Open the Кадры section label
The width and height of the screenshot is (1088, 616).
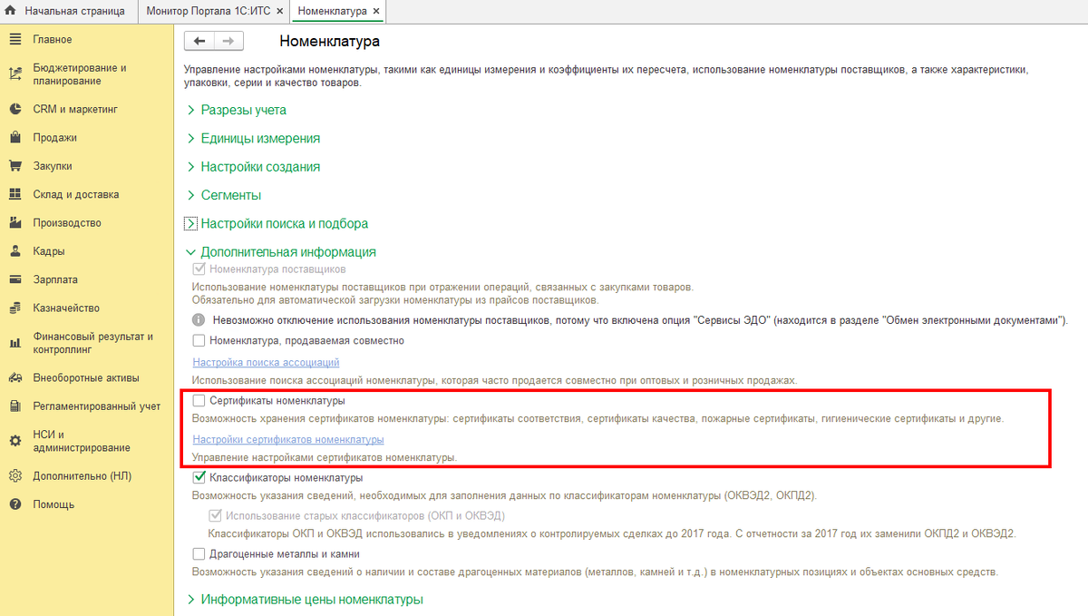click(49, 251)
